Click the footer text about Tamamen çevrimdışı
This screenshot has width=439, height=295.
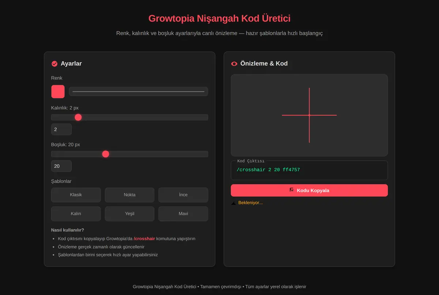pyautogui.click(x=219, y=287)
